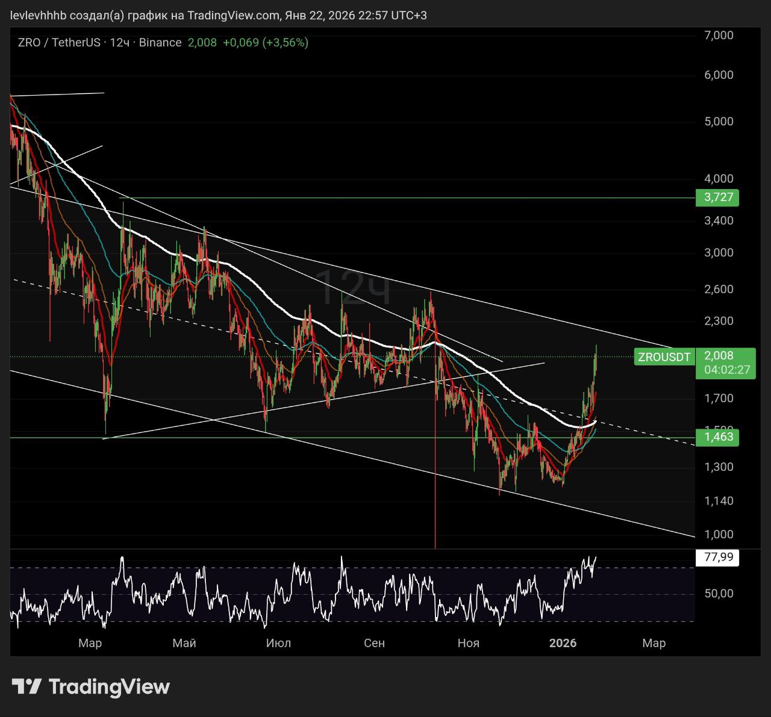Click the current price label 2,008 on axis
771x717 pixels.
pos(718,356)
